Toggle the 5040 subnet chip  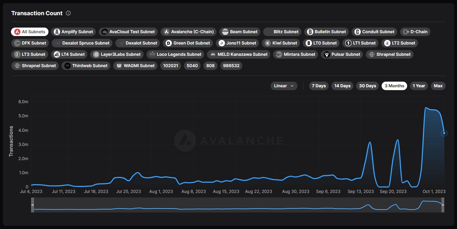click(x=192, y=66)
